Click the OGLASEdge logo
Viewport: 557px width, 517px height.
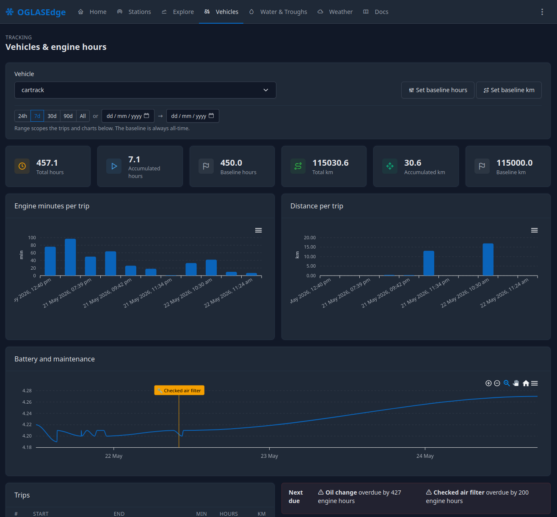36,12
